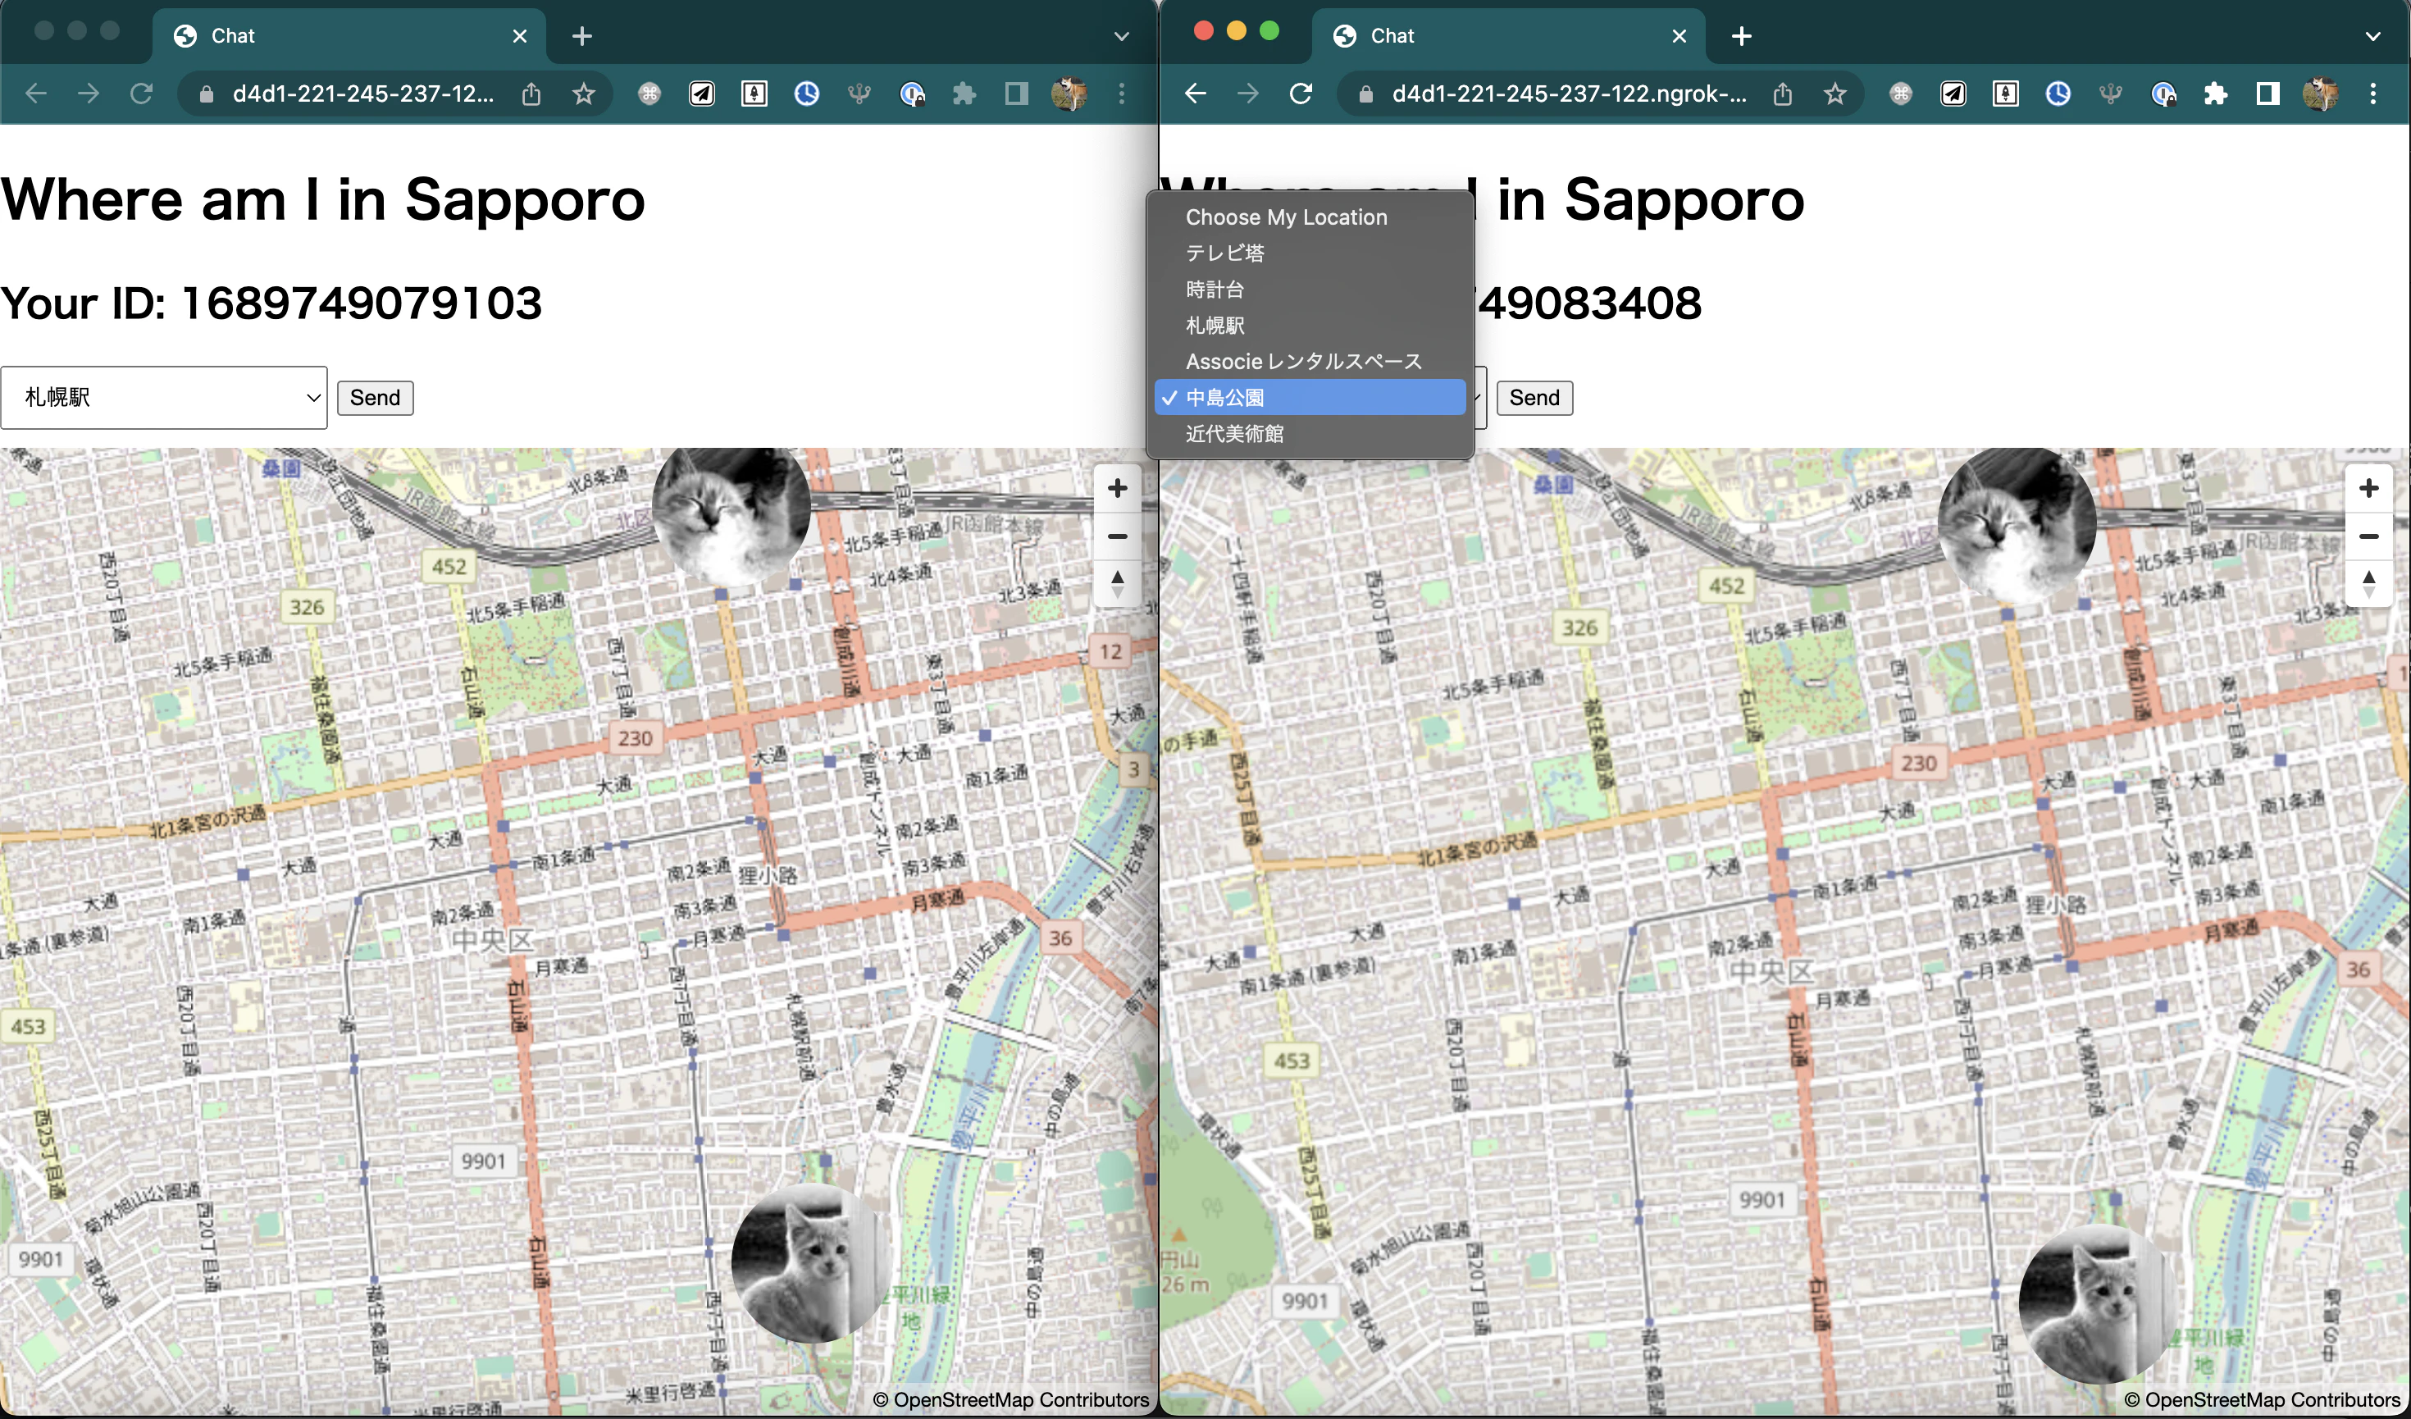Zoom in on the right window map
Viewport: 2411px width, 1419px height.
click(x=2368, y=488)
